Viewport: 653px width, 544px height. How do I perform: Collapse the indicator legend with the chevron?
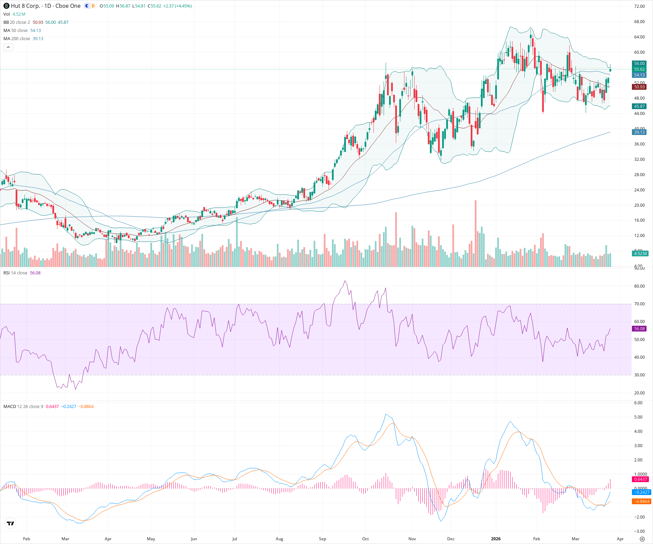point(8,47)
